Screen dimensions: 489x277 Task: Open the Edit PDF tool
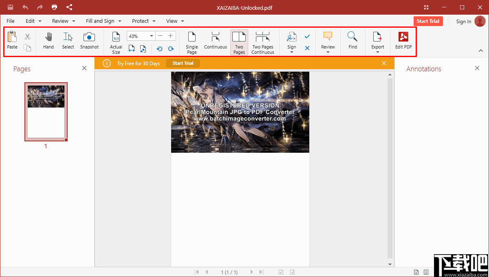tap(403, 41)
